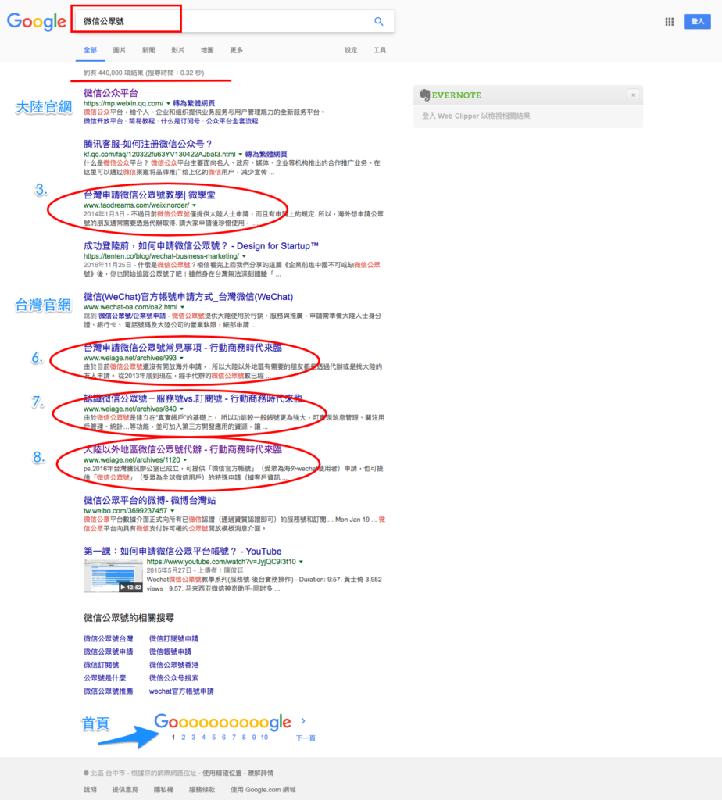Viewport: 722px width, 800px height.
Task: Expand the arrow beside the youtube.com URL
Action: 301,562
